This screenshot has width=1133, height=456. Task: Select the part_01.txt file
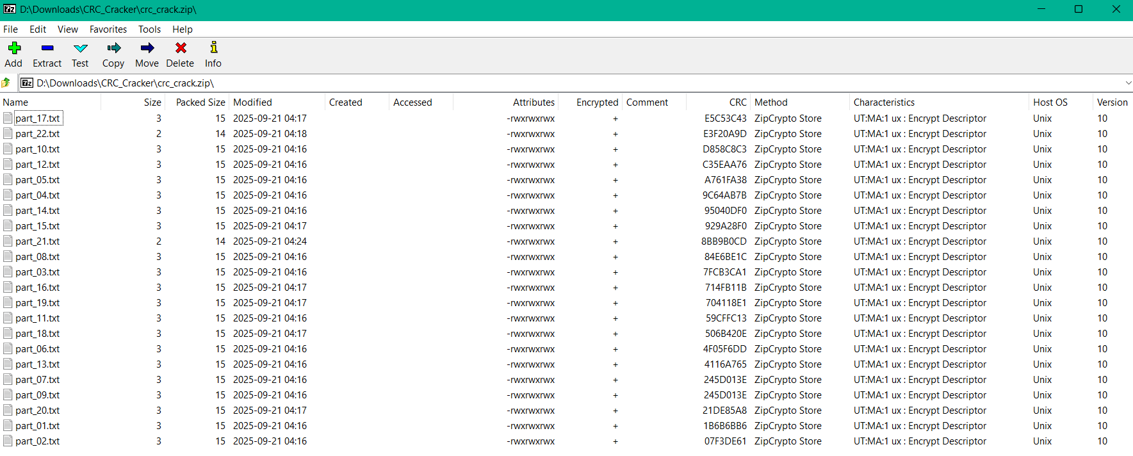(x=37, y=426)
